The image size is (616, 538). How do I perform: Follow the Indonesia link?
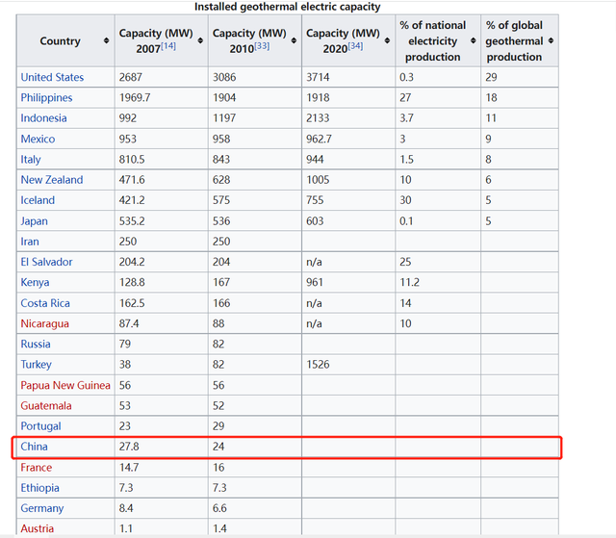[43, 118]
